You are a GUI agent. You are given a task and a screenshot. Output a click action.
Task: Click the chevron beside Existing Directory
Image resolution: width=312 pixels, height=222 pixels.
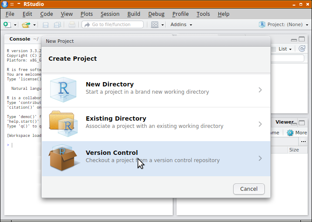[x=260, y=124]
